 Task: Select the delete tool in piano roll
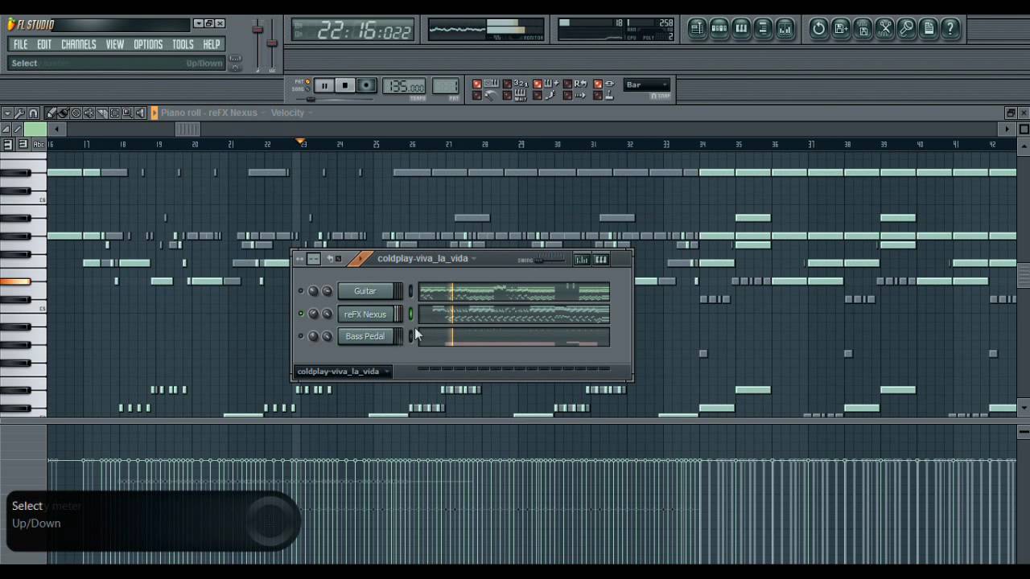[76, 113]
